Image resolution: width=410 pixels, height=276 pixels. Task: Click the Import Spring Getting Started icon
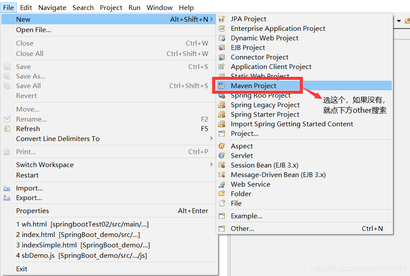[222, 124]
